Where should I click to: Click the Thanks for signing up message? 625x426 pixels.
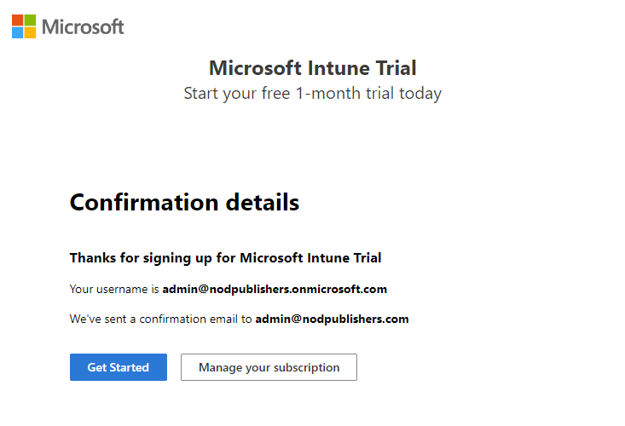click(x=226, y=258)
